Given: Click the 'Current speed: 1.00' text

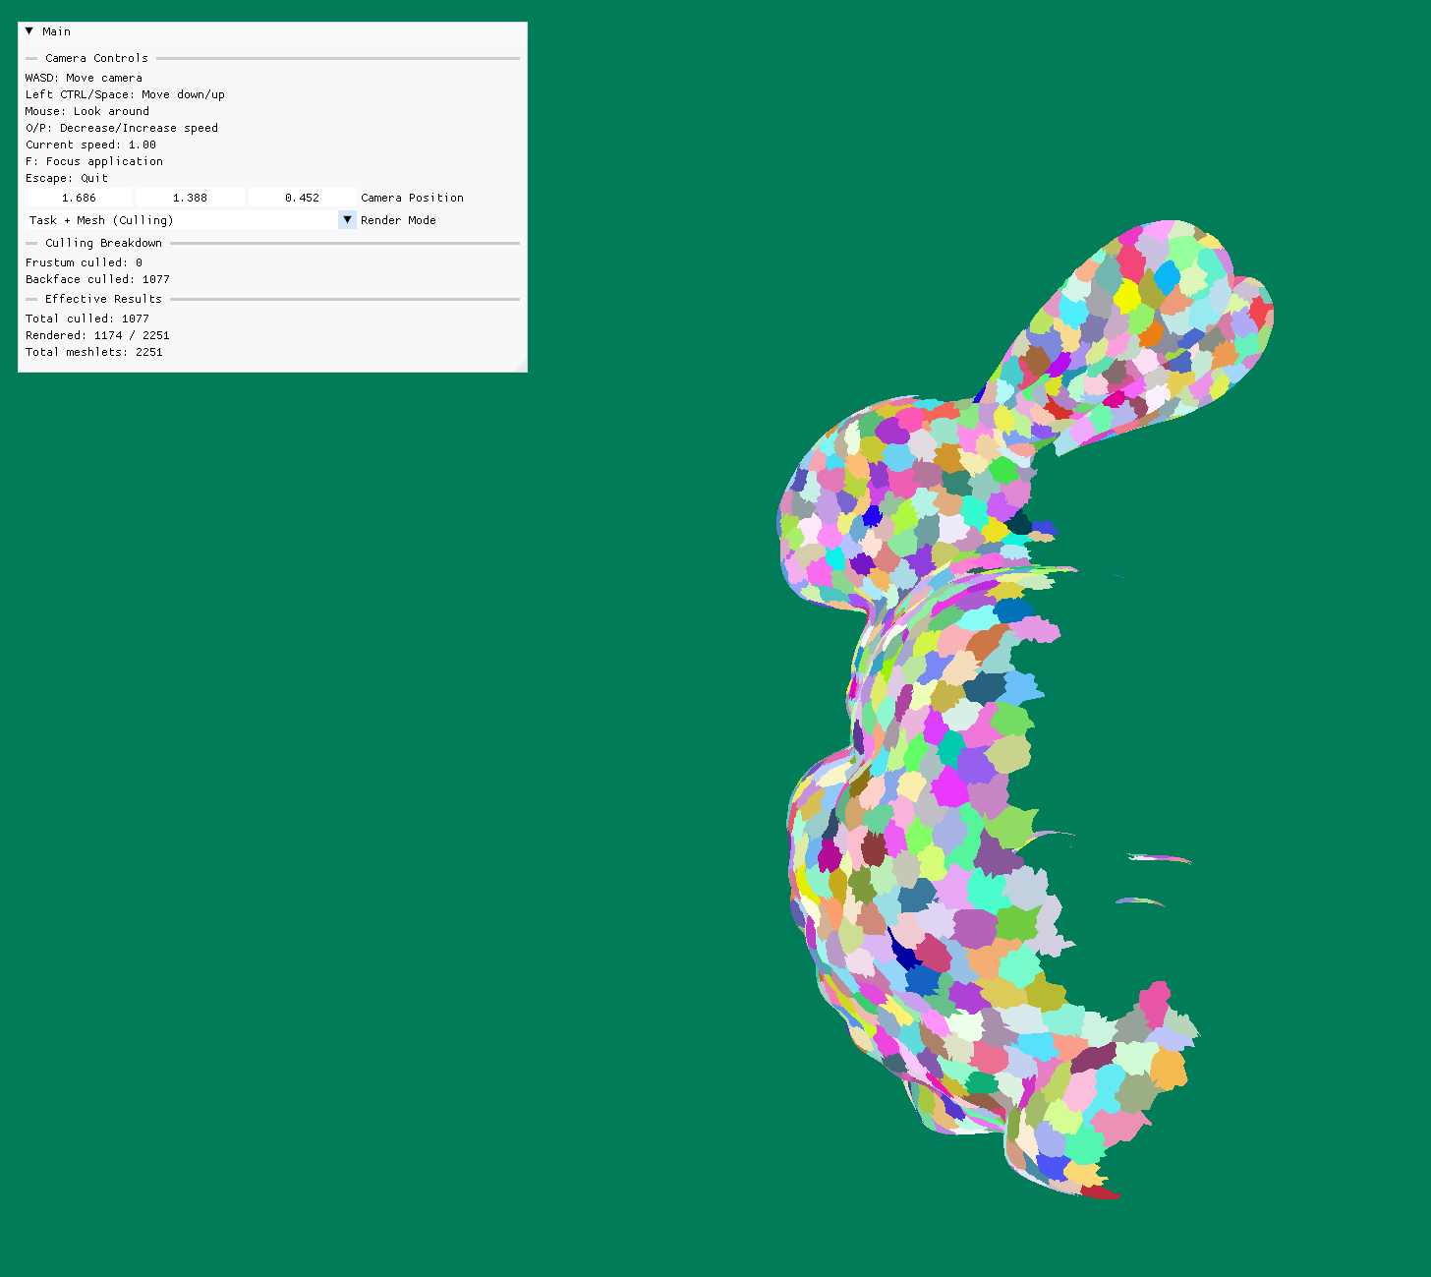Looking at the screenshot, I should [90, 145].
